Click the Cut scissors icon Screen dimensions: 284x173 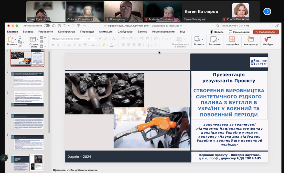(x=20, y=38)
